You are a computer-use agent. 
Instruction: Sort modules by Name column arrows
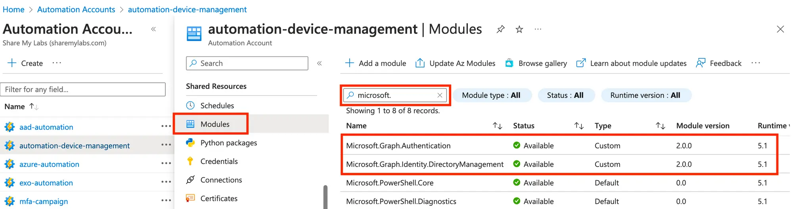click(x=497, y=126)
